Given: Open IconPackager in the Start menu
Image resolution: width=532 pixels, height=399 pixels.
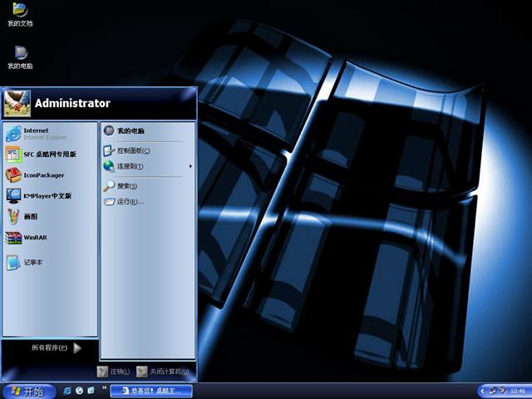Looking at the screenshot, I should pos(42,175).
